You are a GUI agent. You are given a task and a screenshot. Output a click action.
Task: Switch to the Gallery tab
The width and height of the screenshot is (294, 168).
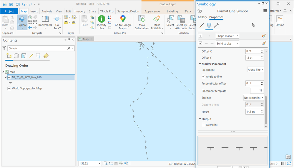pyautogui.click(x=202, y=17)
